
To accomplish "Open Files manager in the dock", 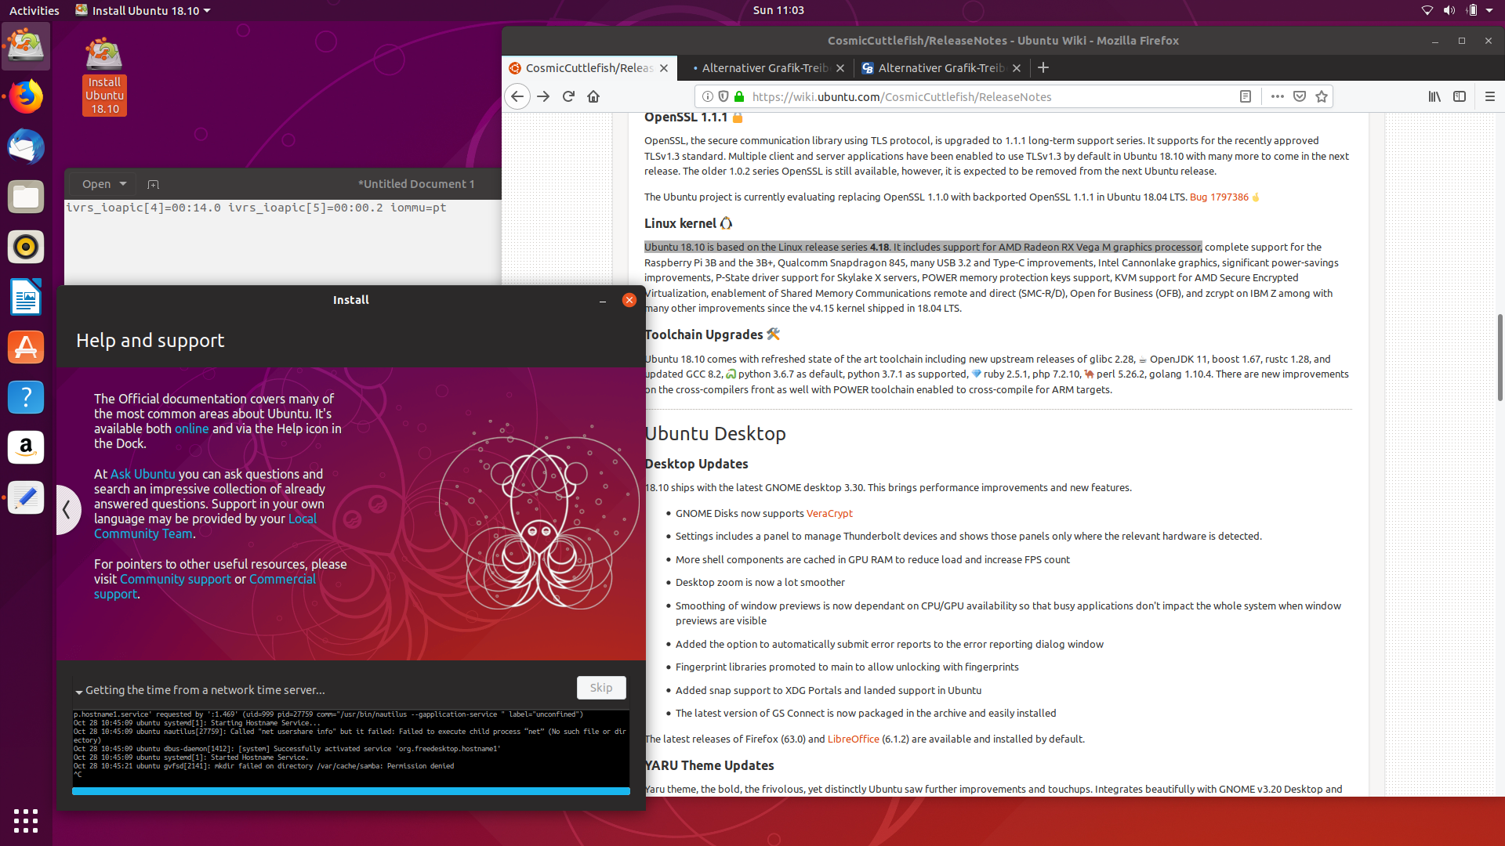I will (26, 197).
